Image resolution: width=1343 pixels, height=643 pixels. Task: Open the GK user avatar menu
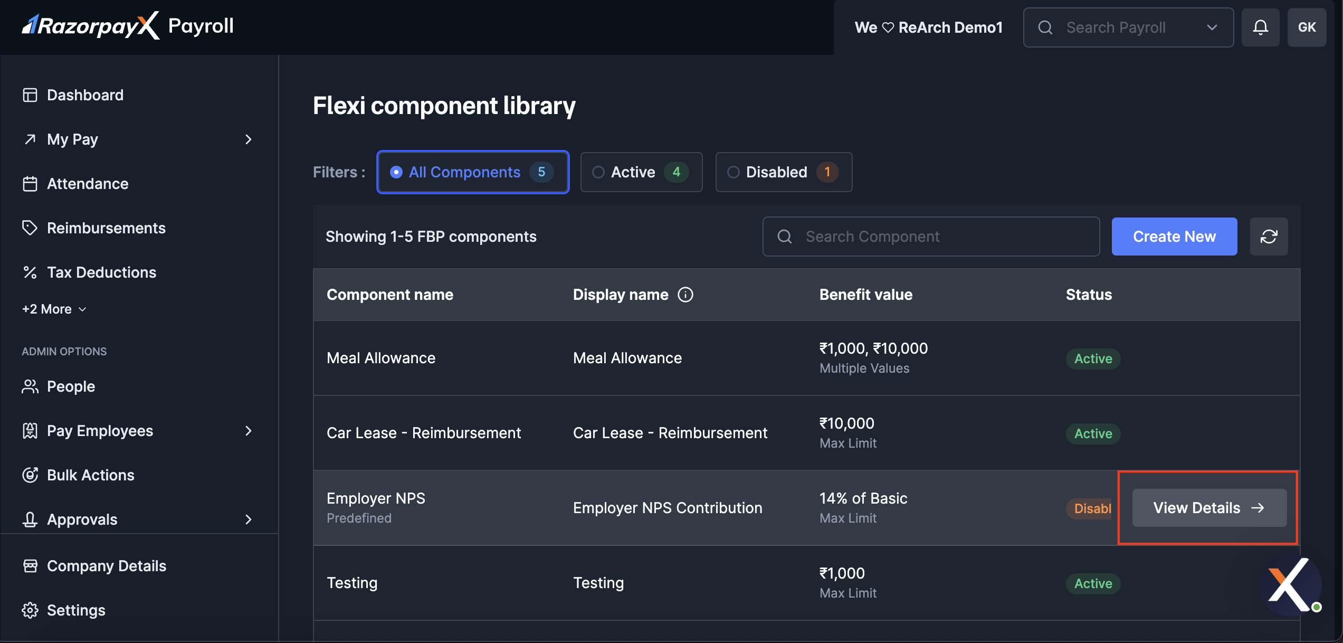[x=1307, y=27]
